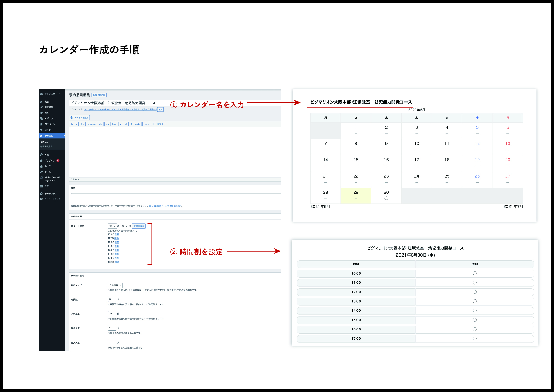Screen dimensions: 554x392
Task: Click the 教室 pin icon in sidebar
Action: point(41,113)
